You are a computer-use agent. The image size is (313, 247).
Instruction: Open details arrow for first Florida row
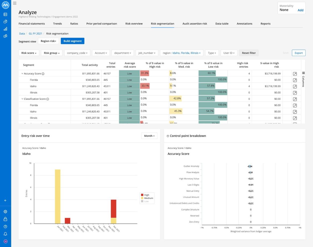[295, 80]
